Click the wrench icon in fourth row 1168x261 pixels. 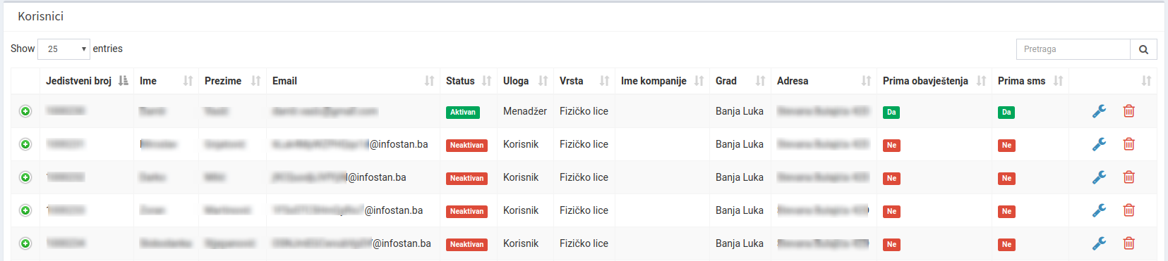[1099, 210]
